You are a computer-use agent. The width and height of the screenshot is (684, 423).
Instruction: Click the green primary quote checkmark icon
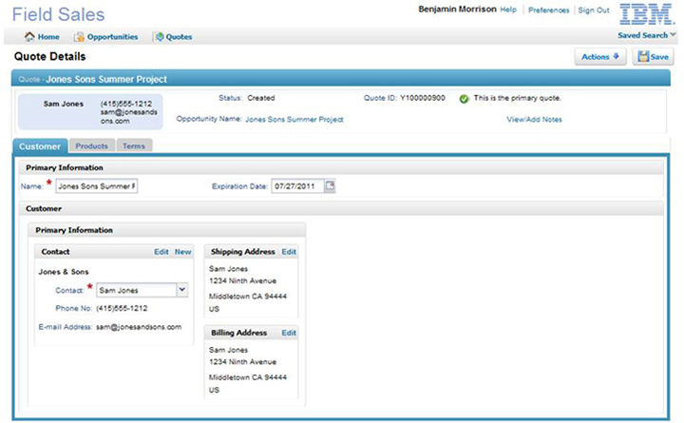[464, 99]
